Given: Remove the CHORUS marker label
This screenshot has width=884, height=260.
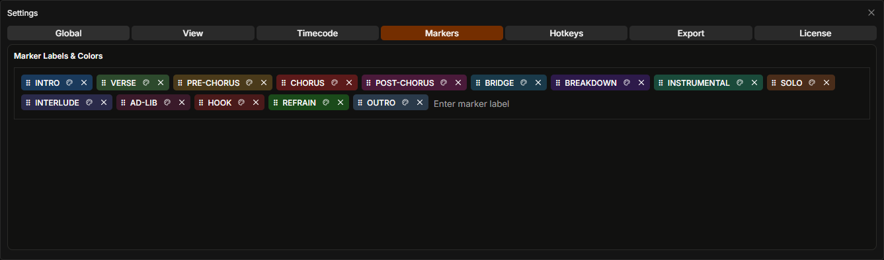Looking at the screenshot, I should coord(349,83).
